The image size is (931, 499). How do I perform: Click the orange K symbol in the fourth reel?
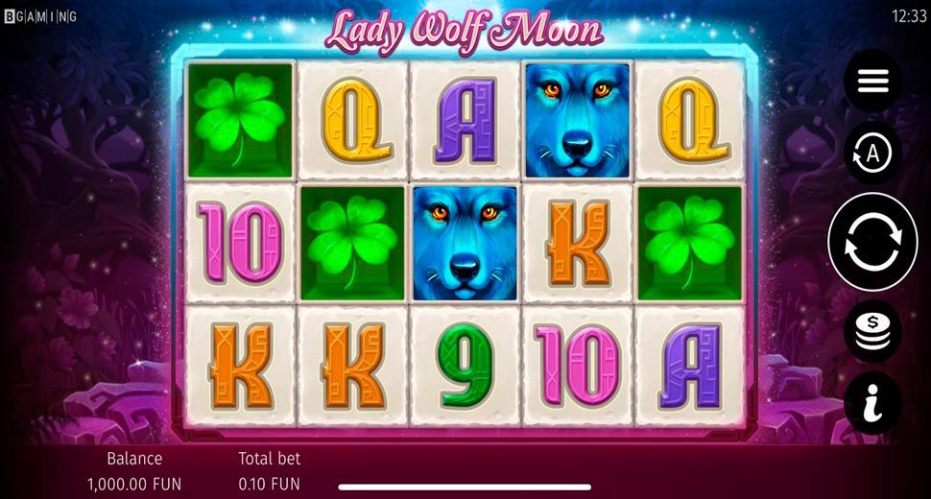pyautogui.click(x=577, y=243)
